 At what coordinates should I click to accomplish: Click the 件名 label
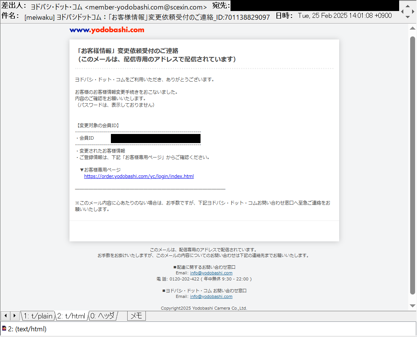click(10, 16)
